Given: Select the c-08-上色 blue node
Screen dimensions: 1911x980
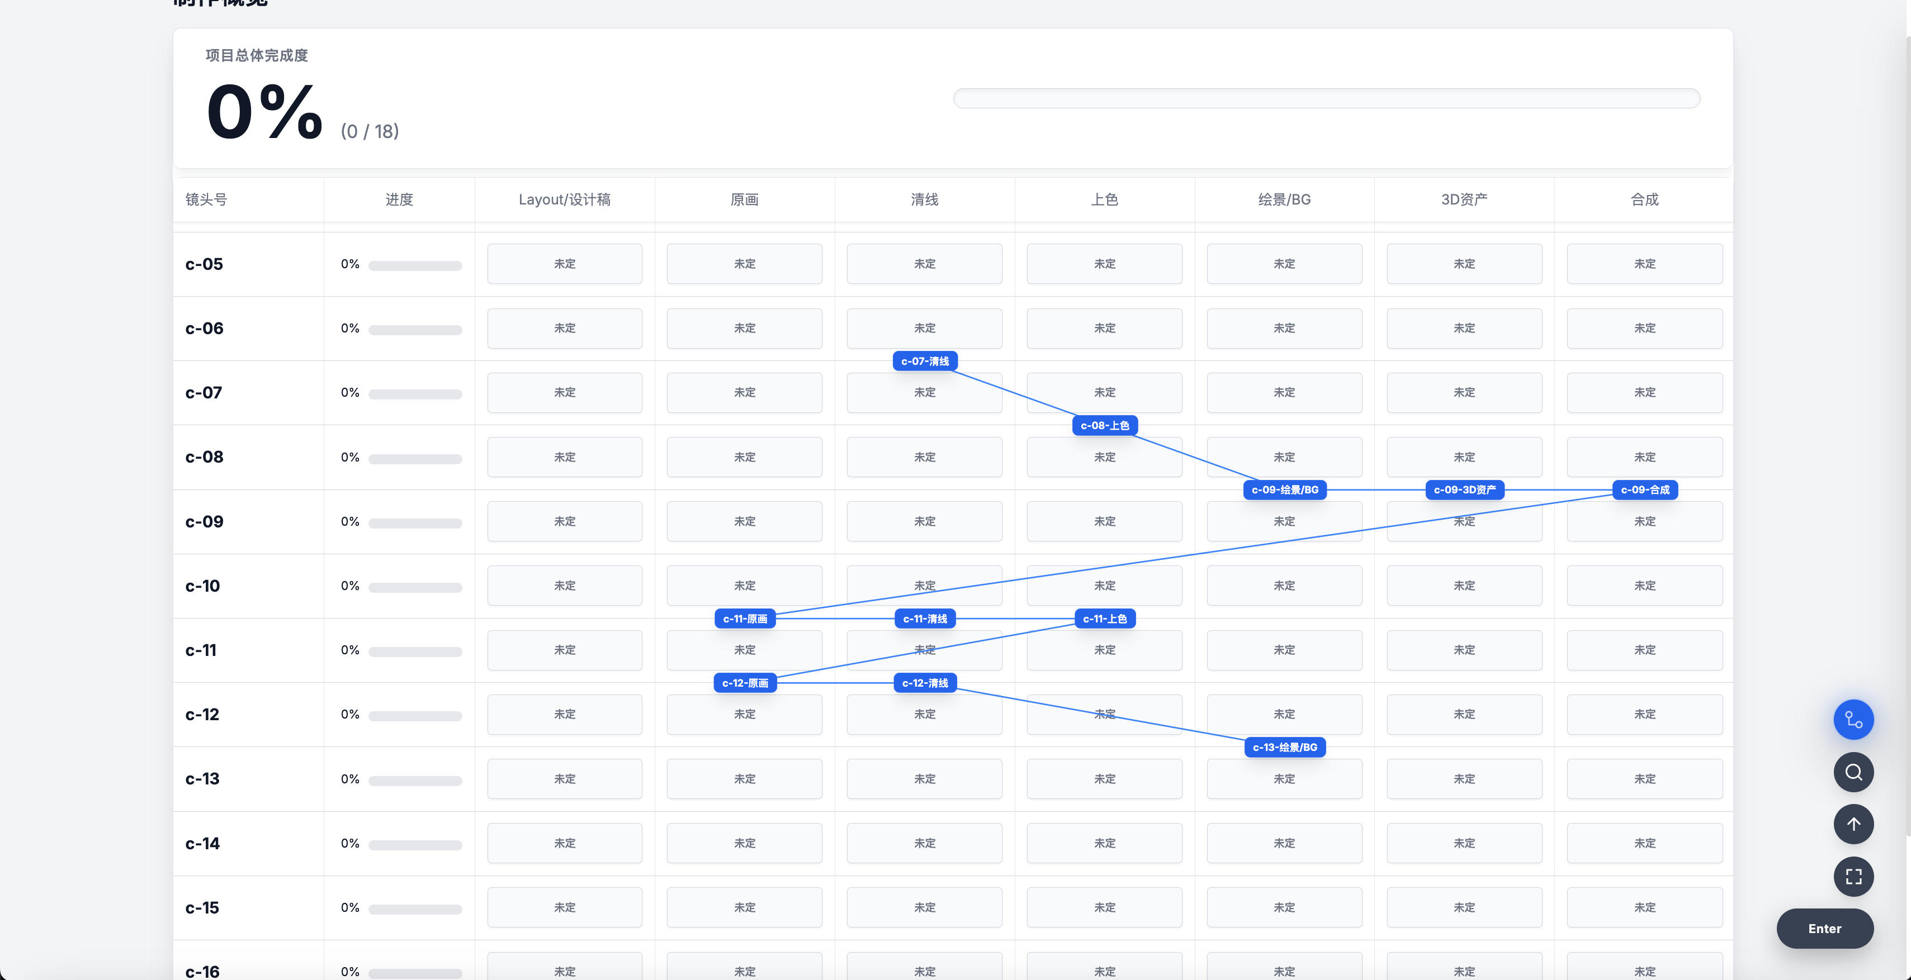Looking at the screenshot, I should [x=1105, y=426].
